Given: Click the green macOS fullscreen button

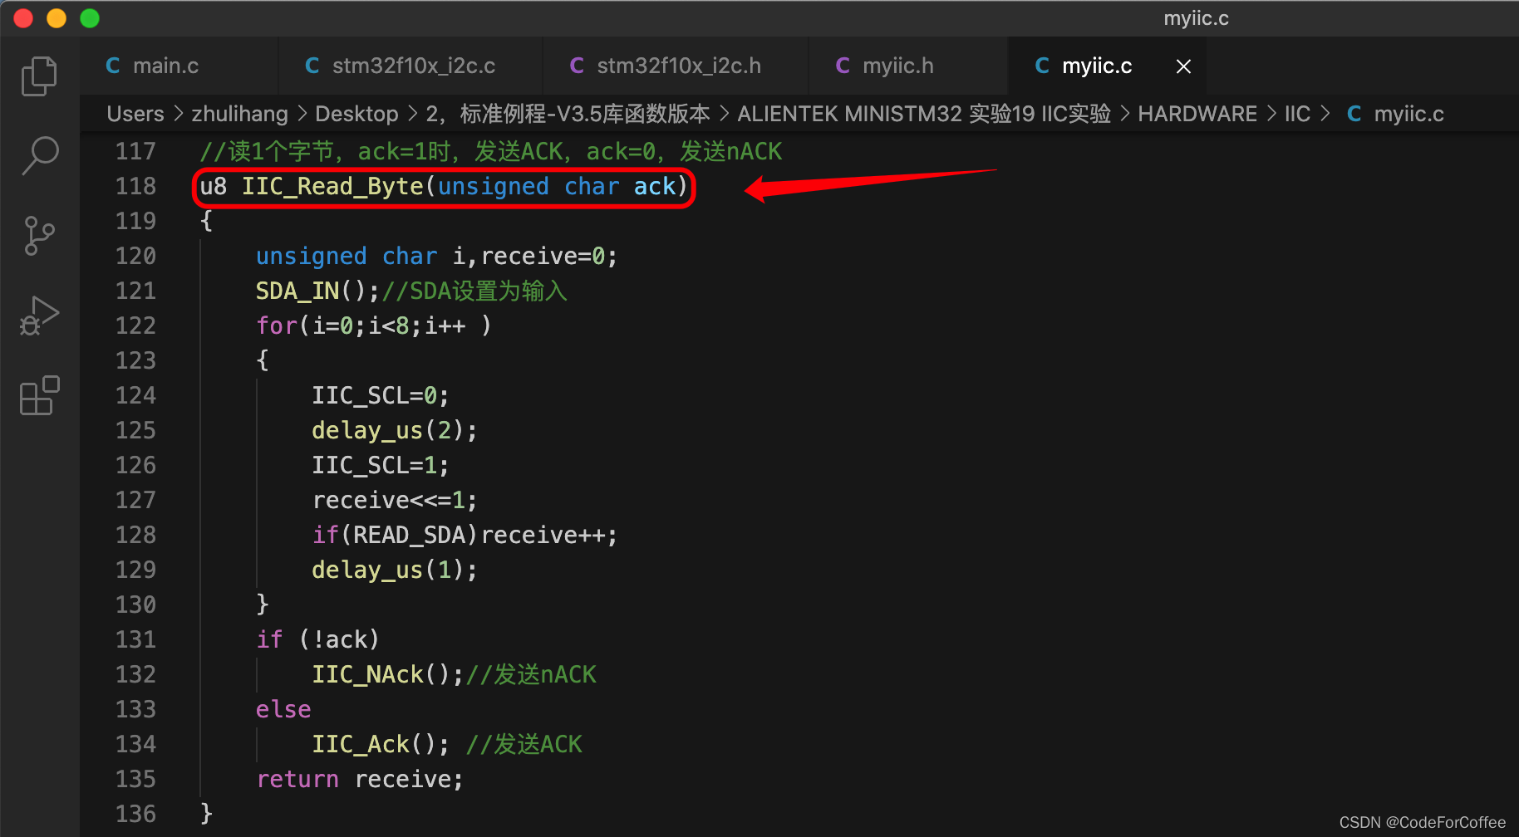Looking at the screenshot, I should (x=90, y=18).
